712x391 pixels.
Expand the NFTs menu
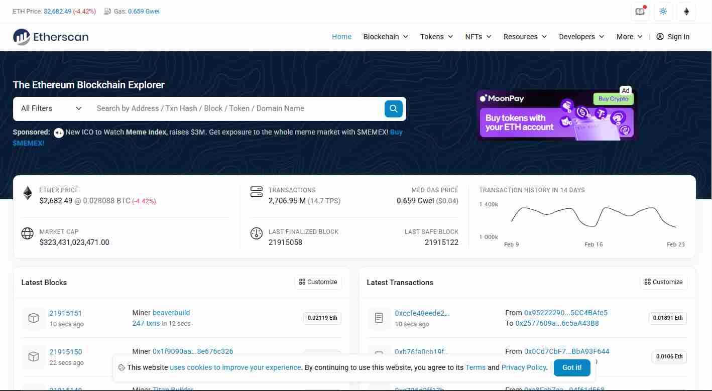(478, 37)
